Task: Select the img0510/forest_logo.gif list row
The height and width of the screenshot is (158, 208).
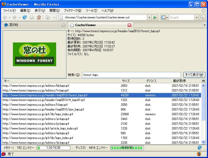Action: point(102,95)
